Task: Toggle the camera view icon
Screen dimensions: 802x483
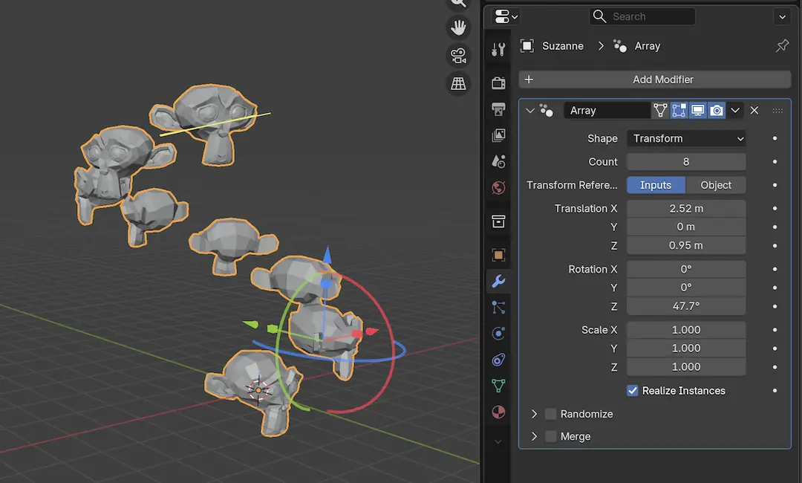Action: (x=459, y=56)
